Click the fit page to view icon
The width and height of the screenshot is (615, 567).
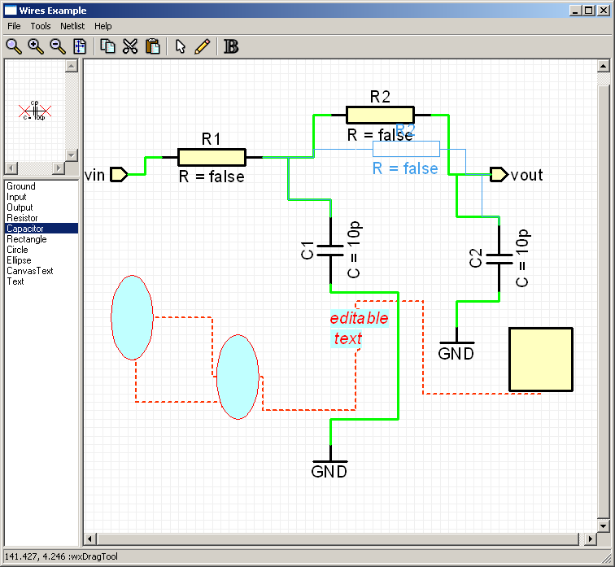pos(80,46)
